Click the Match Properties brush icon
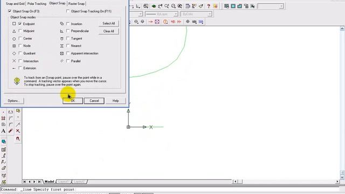Image resolution: width=345 pixels, height=194 pixels. coord(201,6)
